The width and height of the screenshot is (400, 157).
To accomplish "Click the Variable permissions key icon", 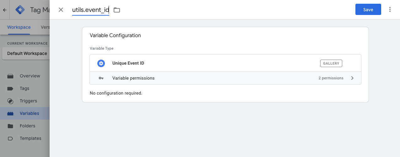I will 101,78.
